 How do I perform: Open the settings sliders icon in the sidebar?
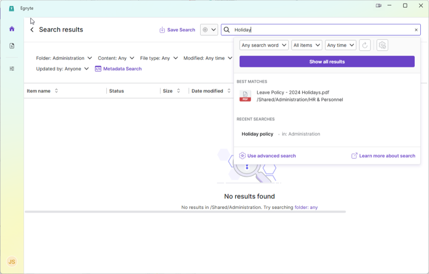tap(12, 69)
